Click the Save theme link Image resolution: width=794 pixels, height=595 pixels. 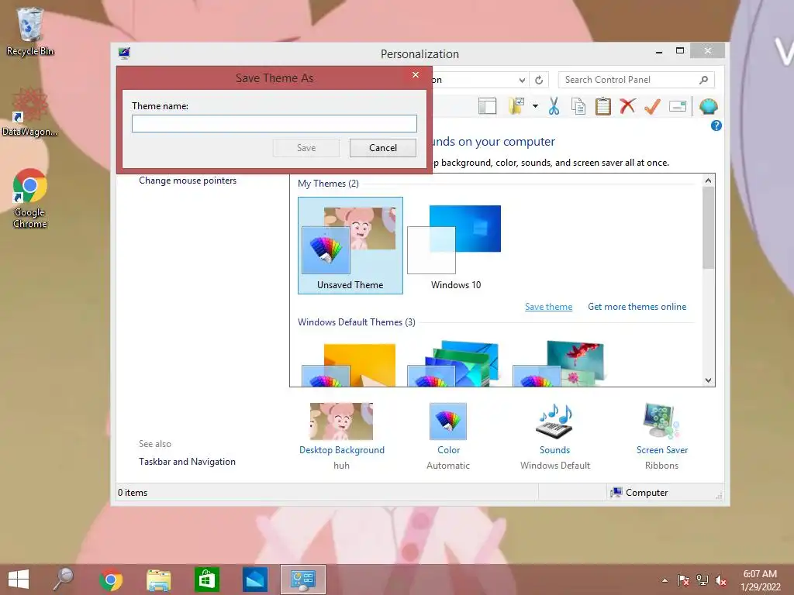click(x=548, y=307)
